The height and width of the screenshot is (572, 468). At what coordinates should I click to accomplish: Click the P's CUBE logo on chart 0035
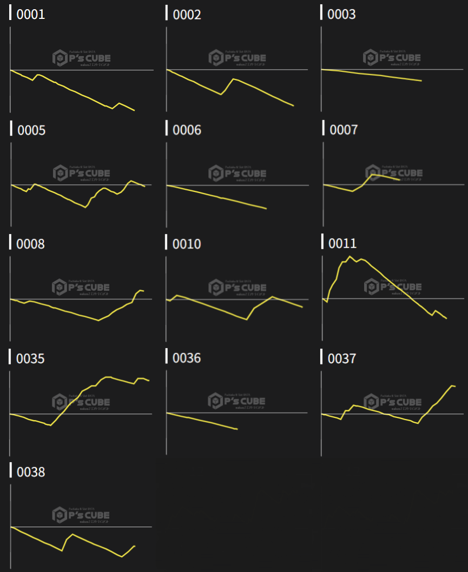point(81,402)
